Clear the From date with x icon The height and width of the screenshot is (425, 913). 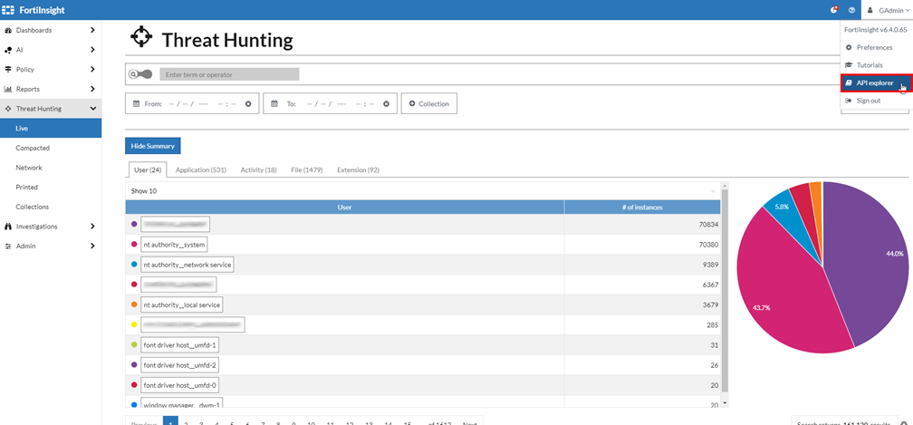point(248,103)
